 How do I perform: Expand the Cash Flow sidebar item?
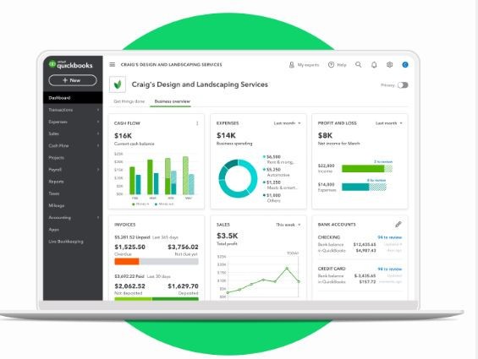(73, 145)
